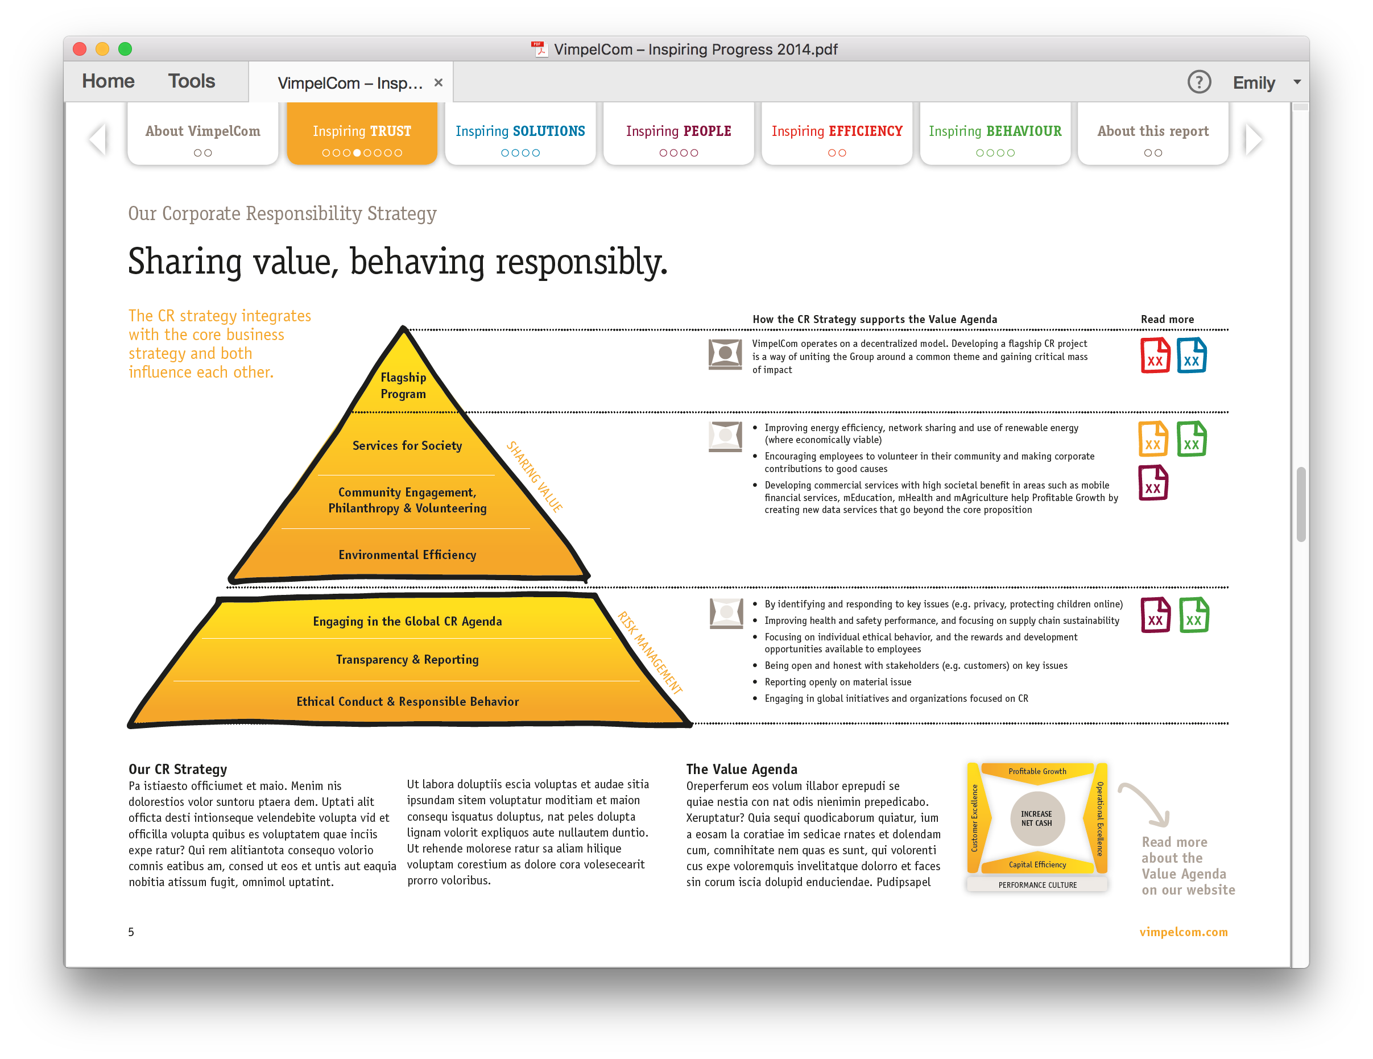Follow Read more about the Value Agenda link

[x=1188, y=866]
